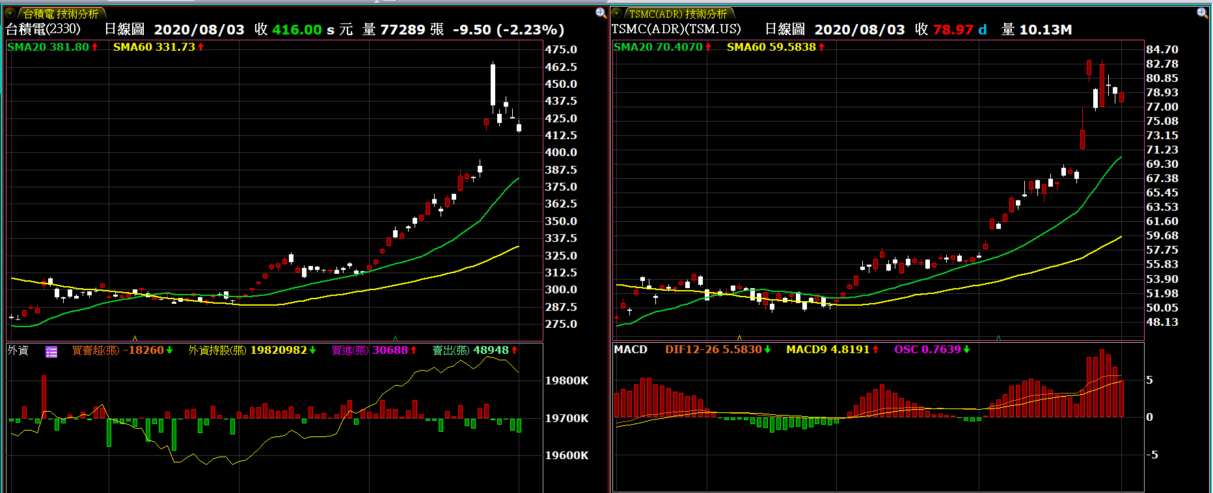Viewport: 1213px width, 493px height.
Task: Click the zoom magnifier icon in TSMC(ADR) panel
Action: (x=1202, y=12)
